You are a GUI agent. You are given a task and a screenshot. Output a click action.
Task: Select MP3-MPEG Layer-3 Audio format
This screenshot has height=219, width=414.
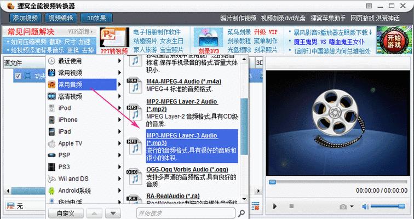tap(192, 146)
